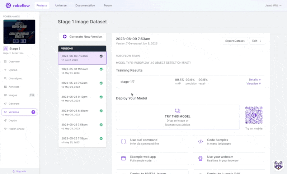Click the Images sidebar icon
The width and height of the screenshot is (287, 174).
point(5,95)
